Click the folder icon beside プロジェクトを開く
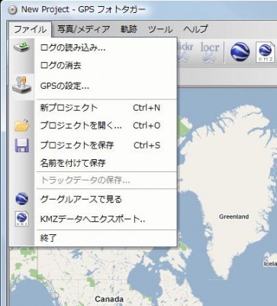Image resolution: width=277 pixels, height=306 pixels. coord(22,125)
